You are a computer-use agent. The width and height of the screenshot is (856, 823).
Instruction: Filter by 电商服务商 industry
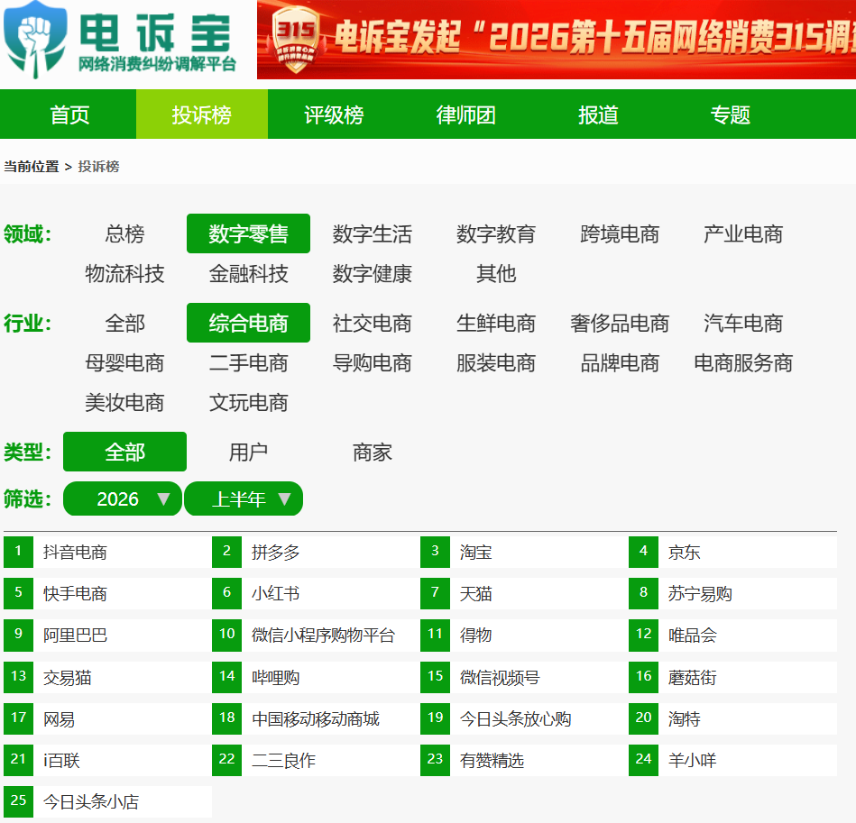pos(743,363)
